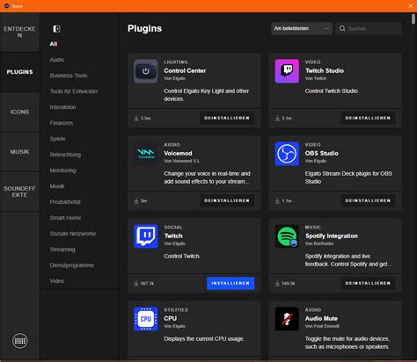This screenshot has height=362, width=417.
Task: Open the Spotify Integration title link
Action: click(332, 235)
